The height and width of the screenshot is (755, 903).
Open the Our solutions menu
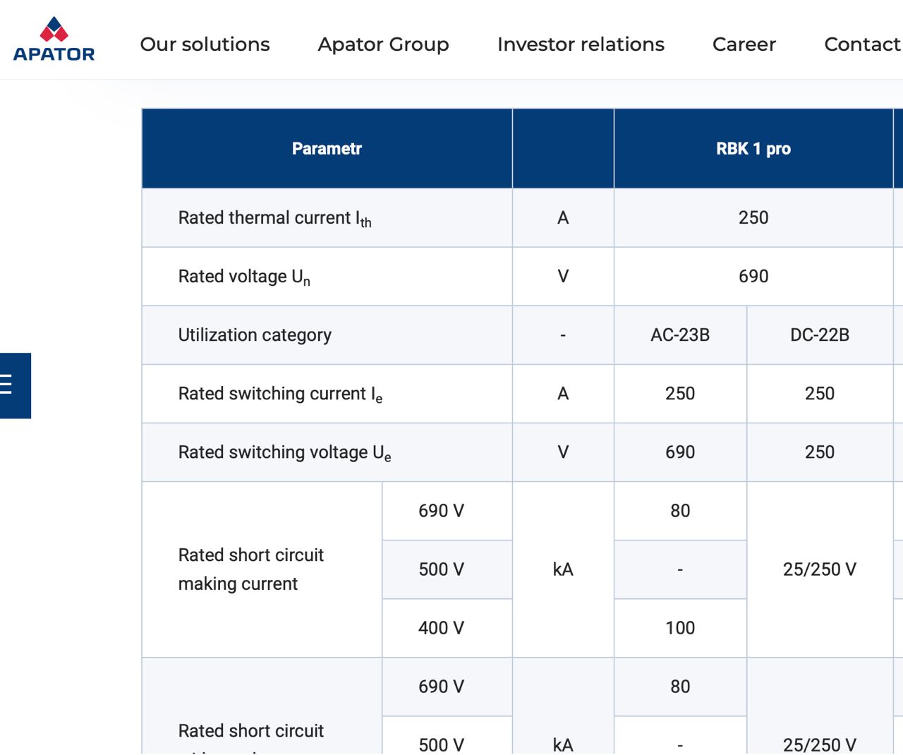[x=205, y=44]
